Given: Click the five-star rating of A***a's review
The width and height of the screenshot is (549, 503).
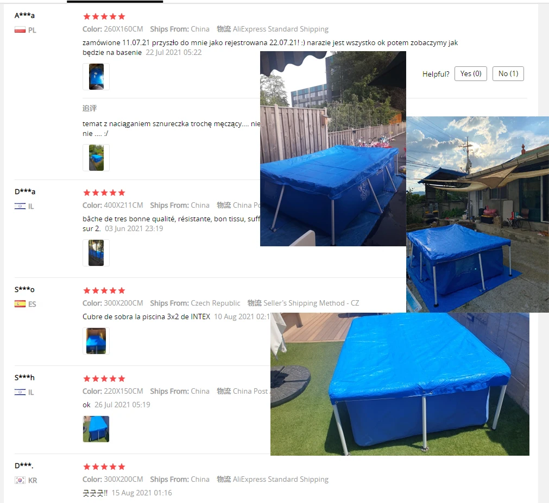Looking at the screenshot, I should click(104, 16).
